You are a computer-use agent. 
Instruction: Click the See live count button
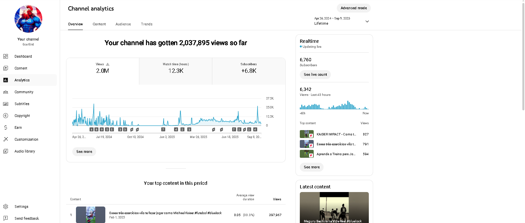pyautogui.click(x=315, y=74)
